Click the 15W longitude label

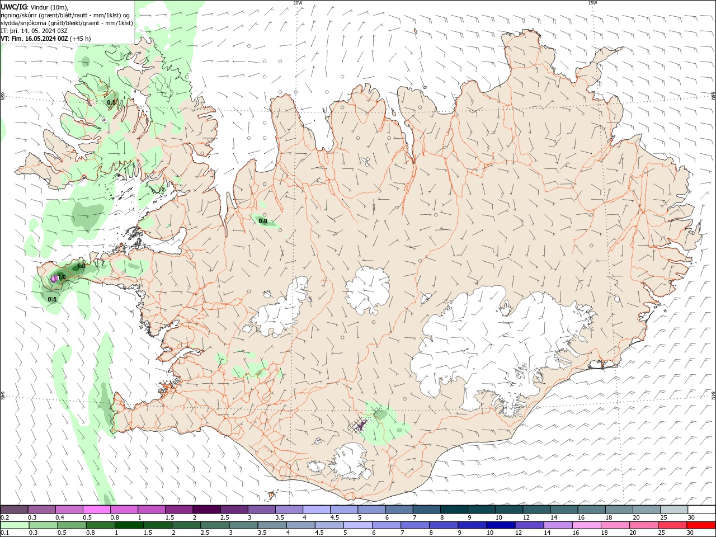(592, 3)
